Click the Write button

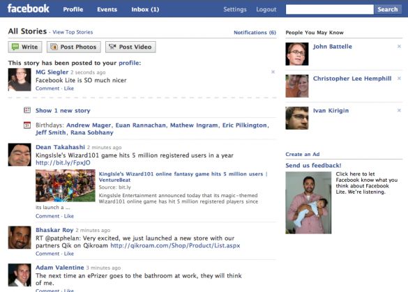point(25,47)
